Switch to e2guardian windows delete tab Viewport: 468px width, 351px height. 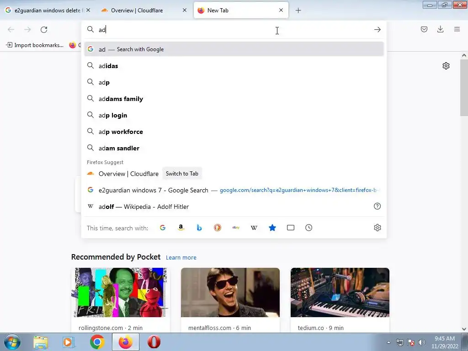[48, 10]
